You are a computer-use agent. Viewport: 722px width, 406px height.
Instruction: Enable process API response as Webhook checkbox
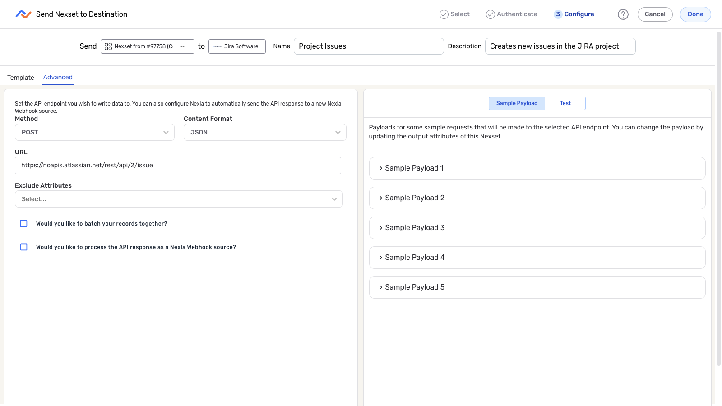point(24,247)
